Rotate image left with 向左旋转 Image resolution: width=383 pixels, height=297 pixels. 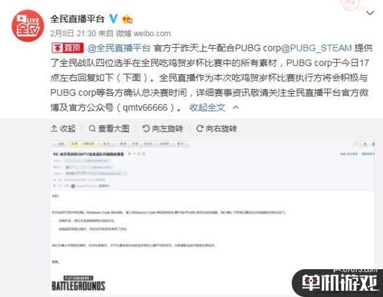pos(163,129)
